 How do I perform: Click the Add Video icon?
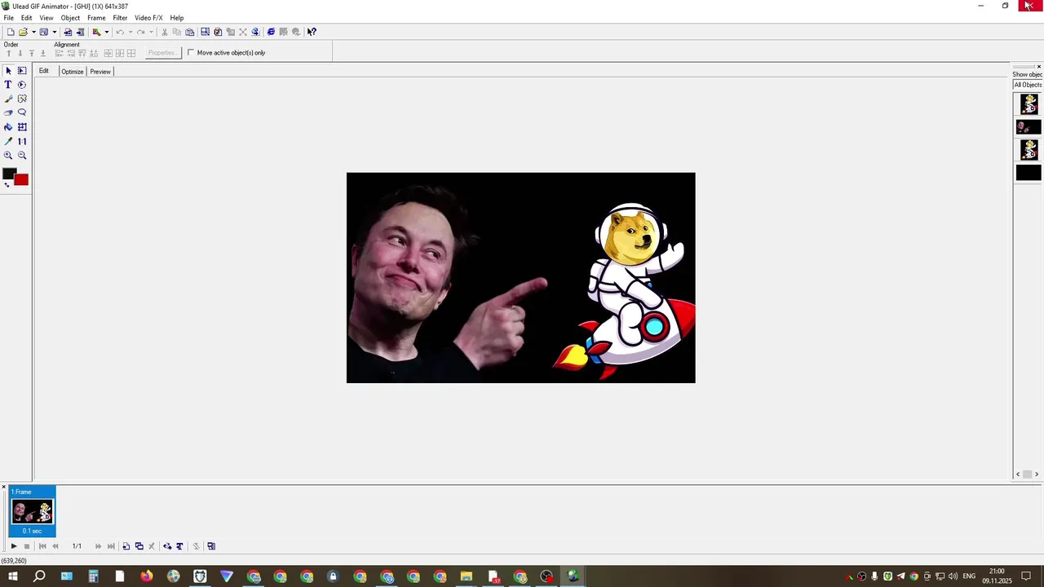point(80,32)
